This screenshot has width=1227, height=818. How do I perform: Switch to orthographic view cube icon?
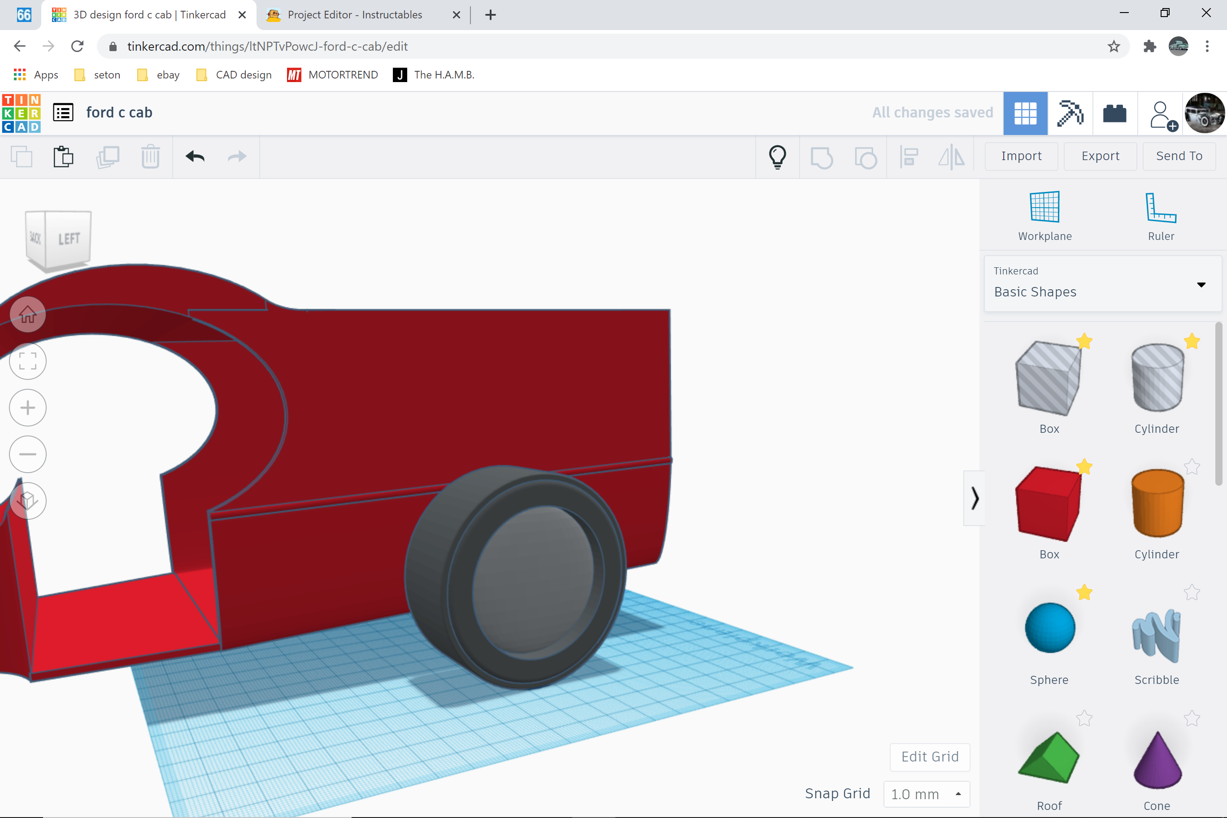pos(28,501)
